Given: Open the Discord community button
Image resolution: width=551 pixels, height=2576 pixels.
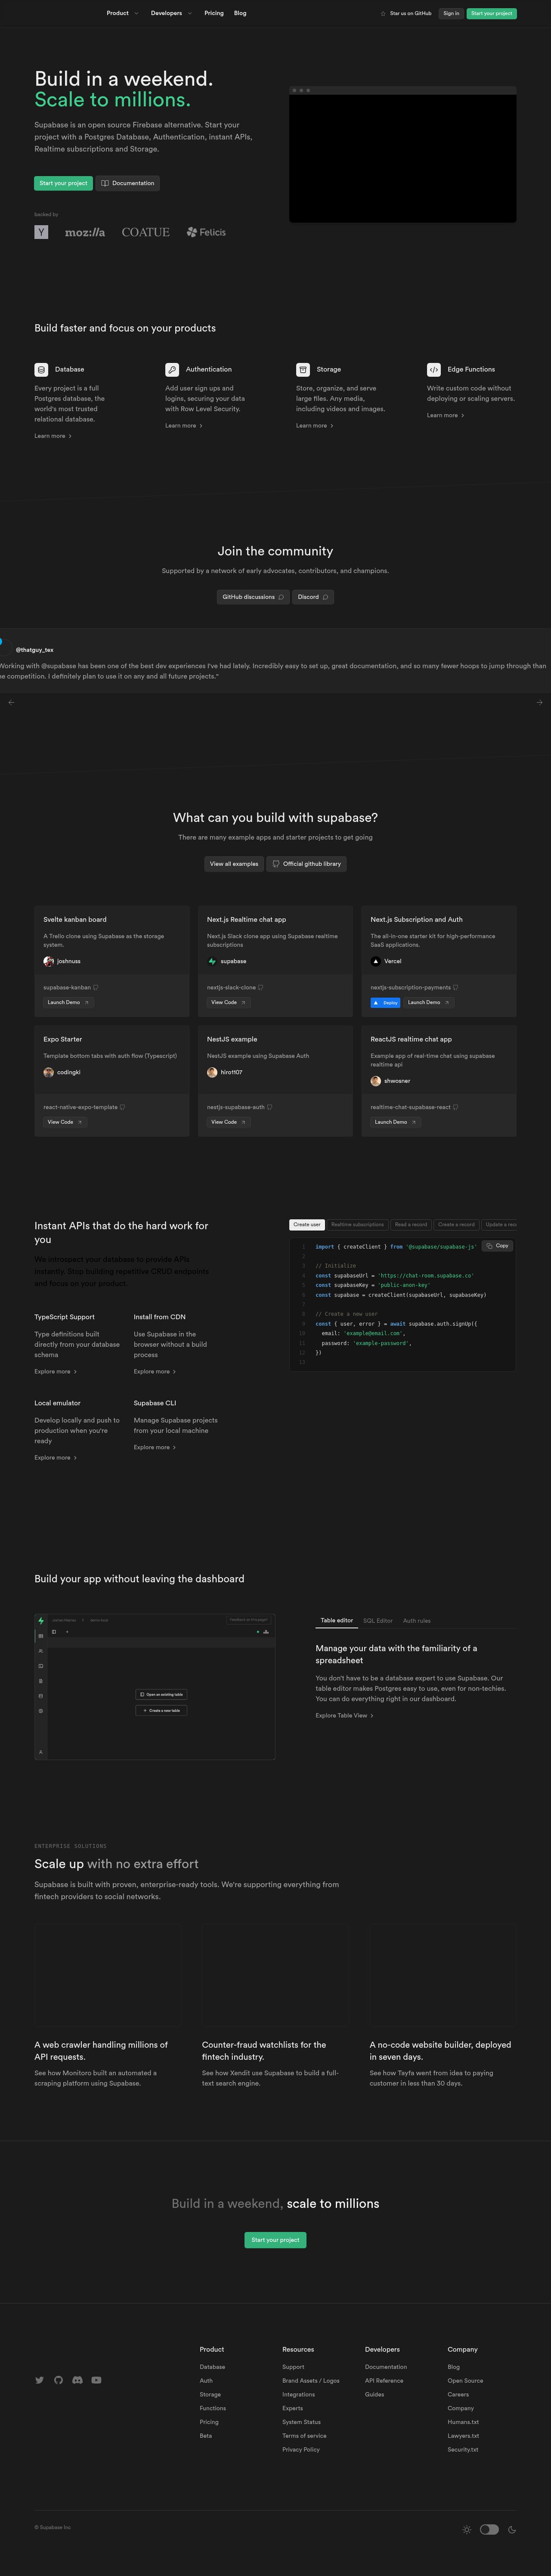Looking at the screenshot, I should (313, 597).
